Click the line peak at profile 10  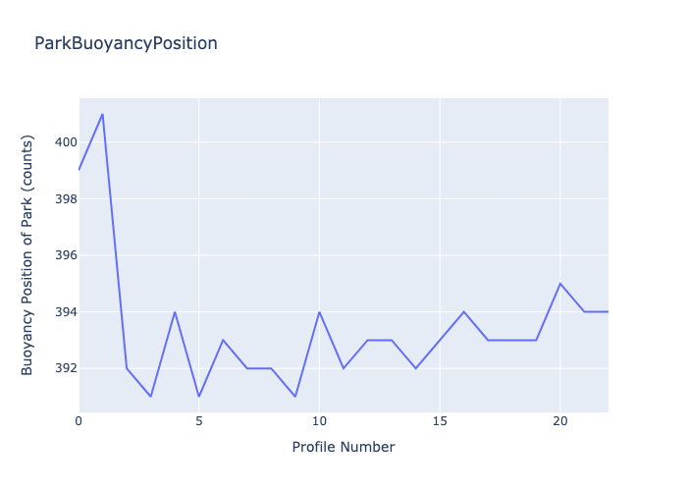click(319, 312)
